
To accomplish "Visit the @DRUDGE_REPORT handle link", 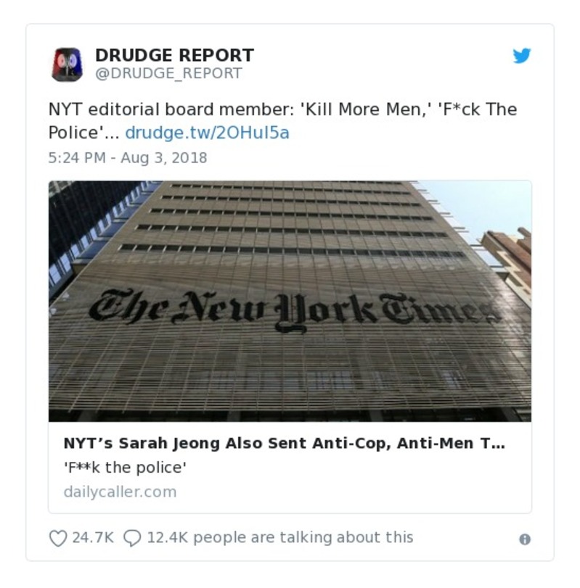I will pyautogui.click(x=168, y=73).
